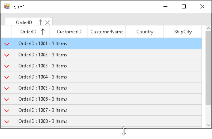
Task: Expand the OrderID 1006 group chevron
Action: click(x=7, y=99)
